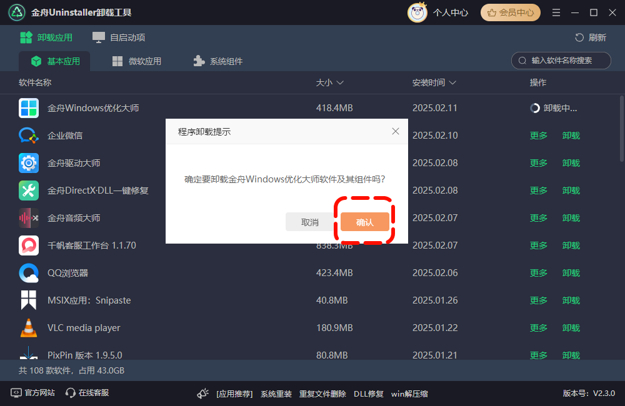Screen dimensions: 625x406
Task: Sort by 大小 column dropdown
Action: click(x=329, y=82)
